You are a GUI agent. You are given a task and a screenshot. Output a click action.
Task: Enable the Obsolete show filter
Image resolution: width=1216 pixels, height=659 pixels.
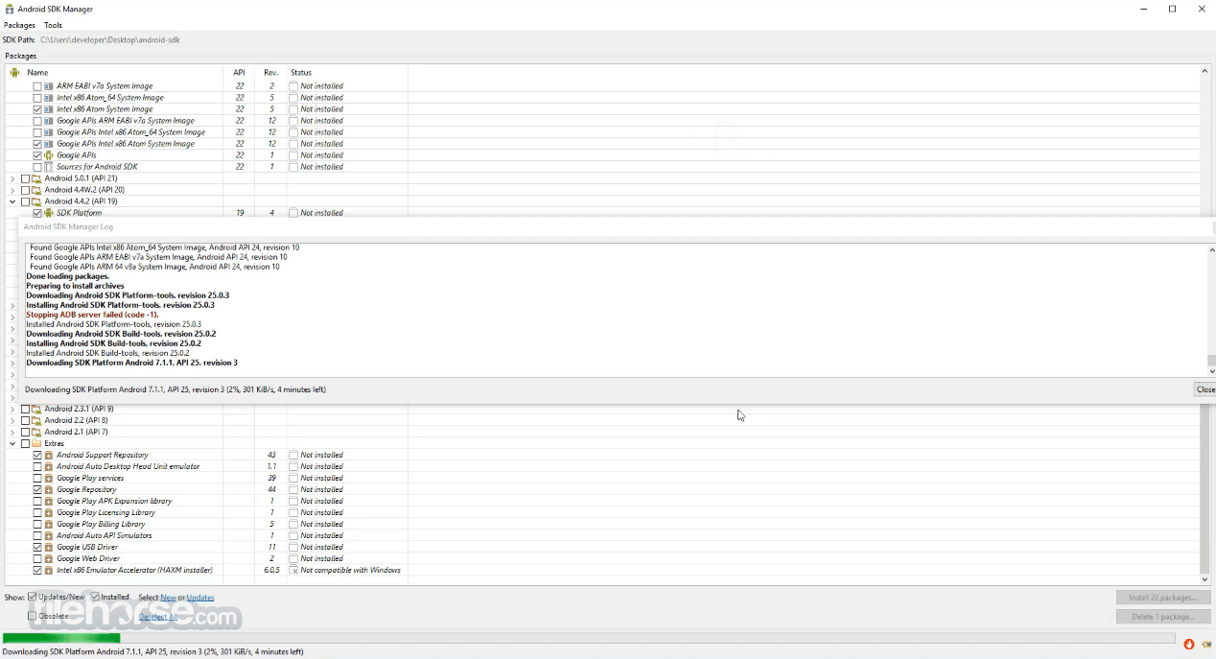tap(32, 616)
